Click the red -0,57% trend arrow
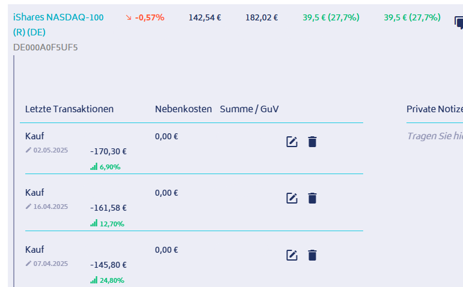 128,18
